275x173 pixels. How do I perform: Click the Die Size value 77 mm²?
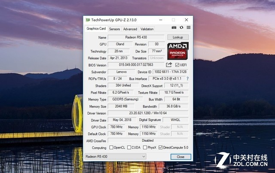coord(156,51)
